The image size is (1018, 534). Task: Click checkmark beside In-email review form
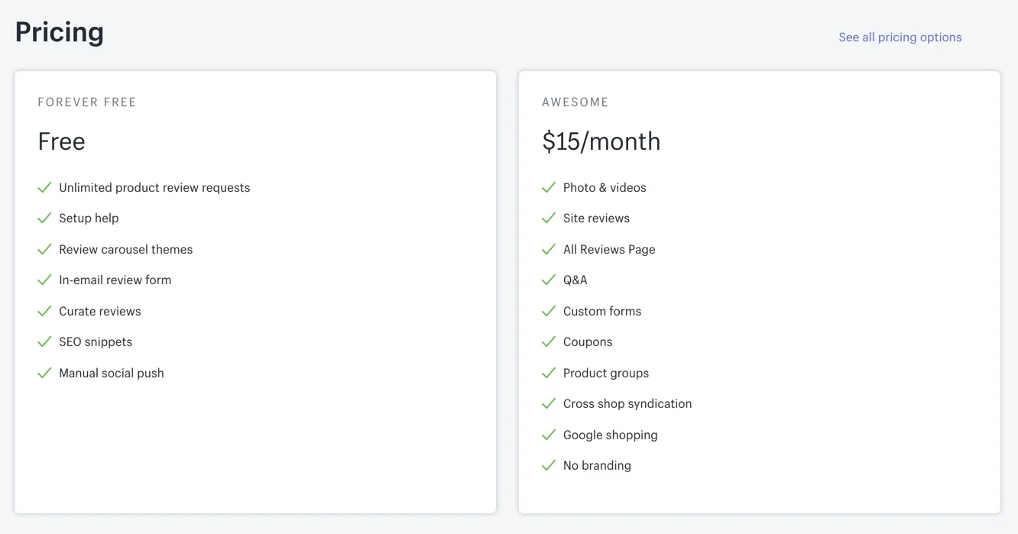click(44, 280)
